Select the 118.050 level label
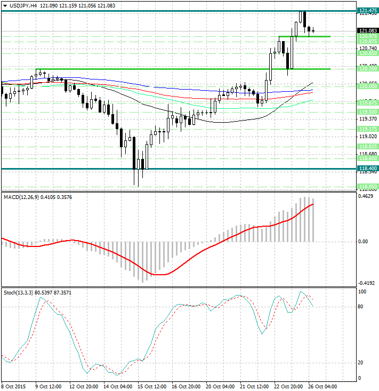Image resolution: width=379 pixels, height=391 pixels. tap(368, 187)
